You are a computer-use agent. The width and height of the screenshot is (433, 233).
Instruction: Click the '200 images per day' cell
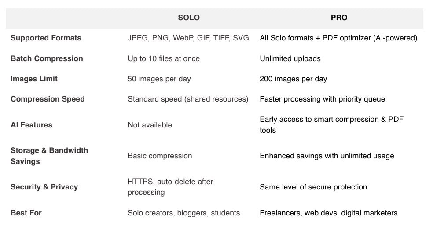(x=293, y=79)
